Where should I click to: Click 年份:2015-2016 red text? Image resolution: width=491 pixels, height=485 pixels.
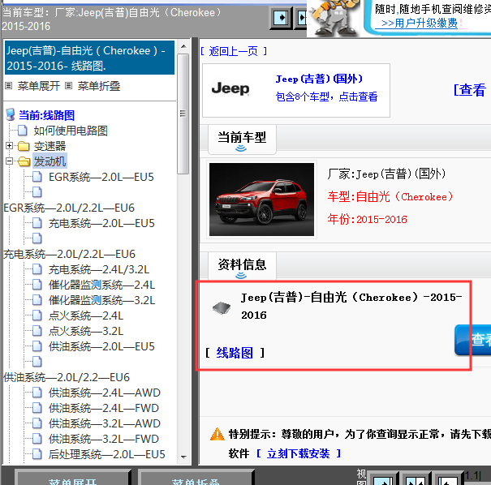(x=368, y=219)
